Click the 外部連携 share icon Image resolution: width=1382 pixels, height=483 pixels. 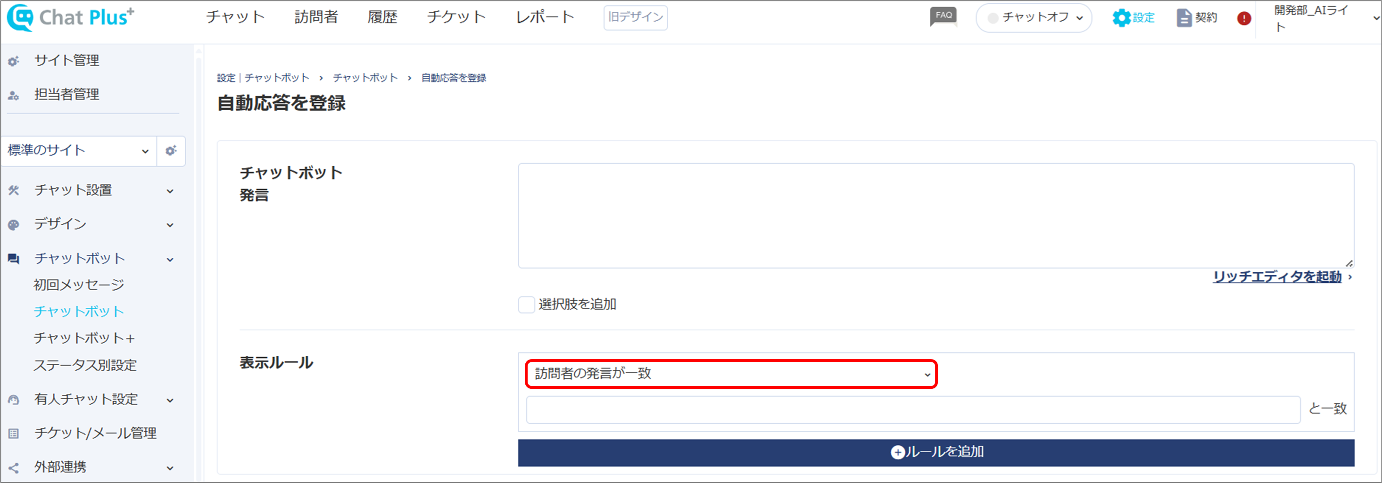[13, 468]
